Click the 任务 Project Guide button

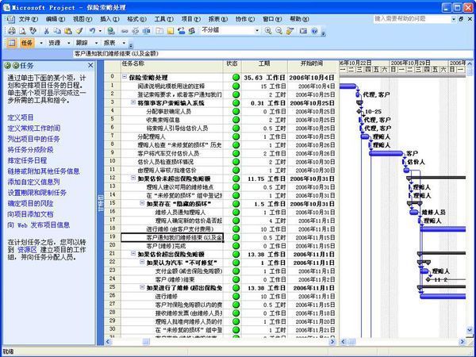(27, 43)
